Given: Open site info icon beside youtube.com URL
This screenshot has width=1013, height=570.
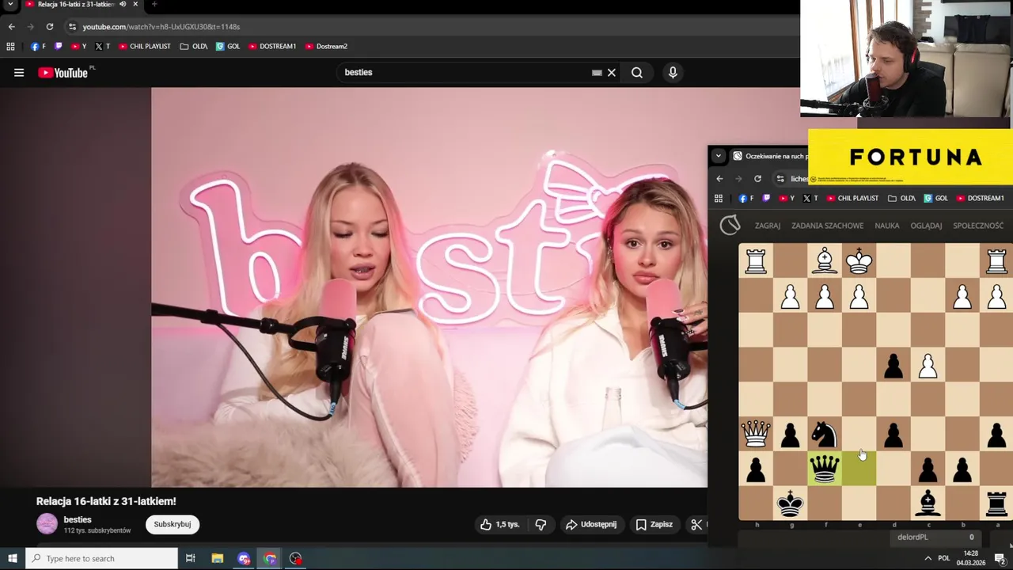Looking at the screenshot, I should coord(72,27).
